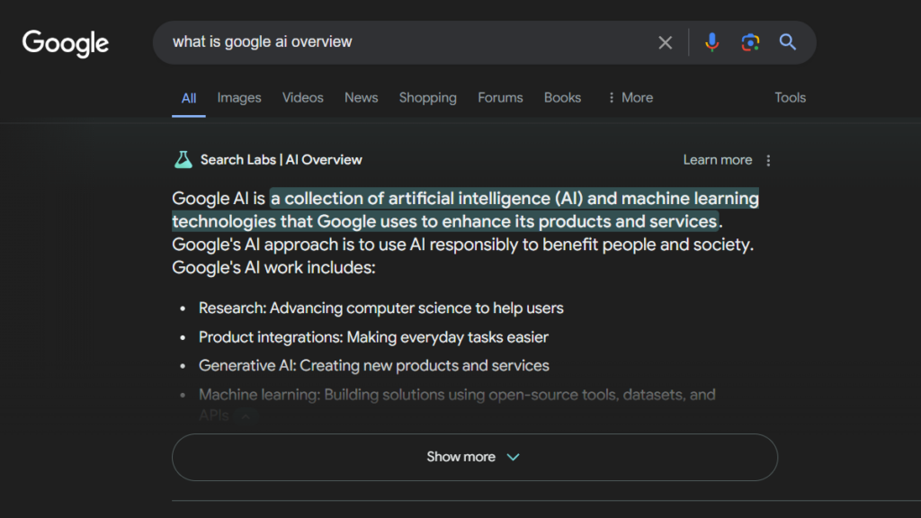Open the Tools search options
Image resolution: width=921 pixels, height=518 pixels.
[x=790, y=98]
